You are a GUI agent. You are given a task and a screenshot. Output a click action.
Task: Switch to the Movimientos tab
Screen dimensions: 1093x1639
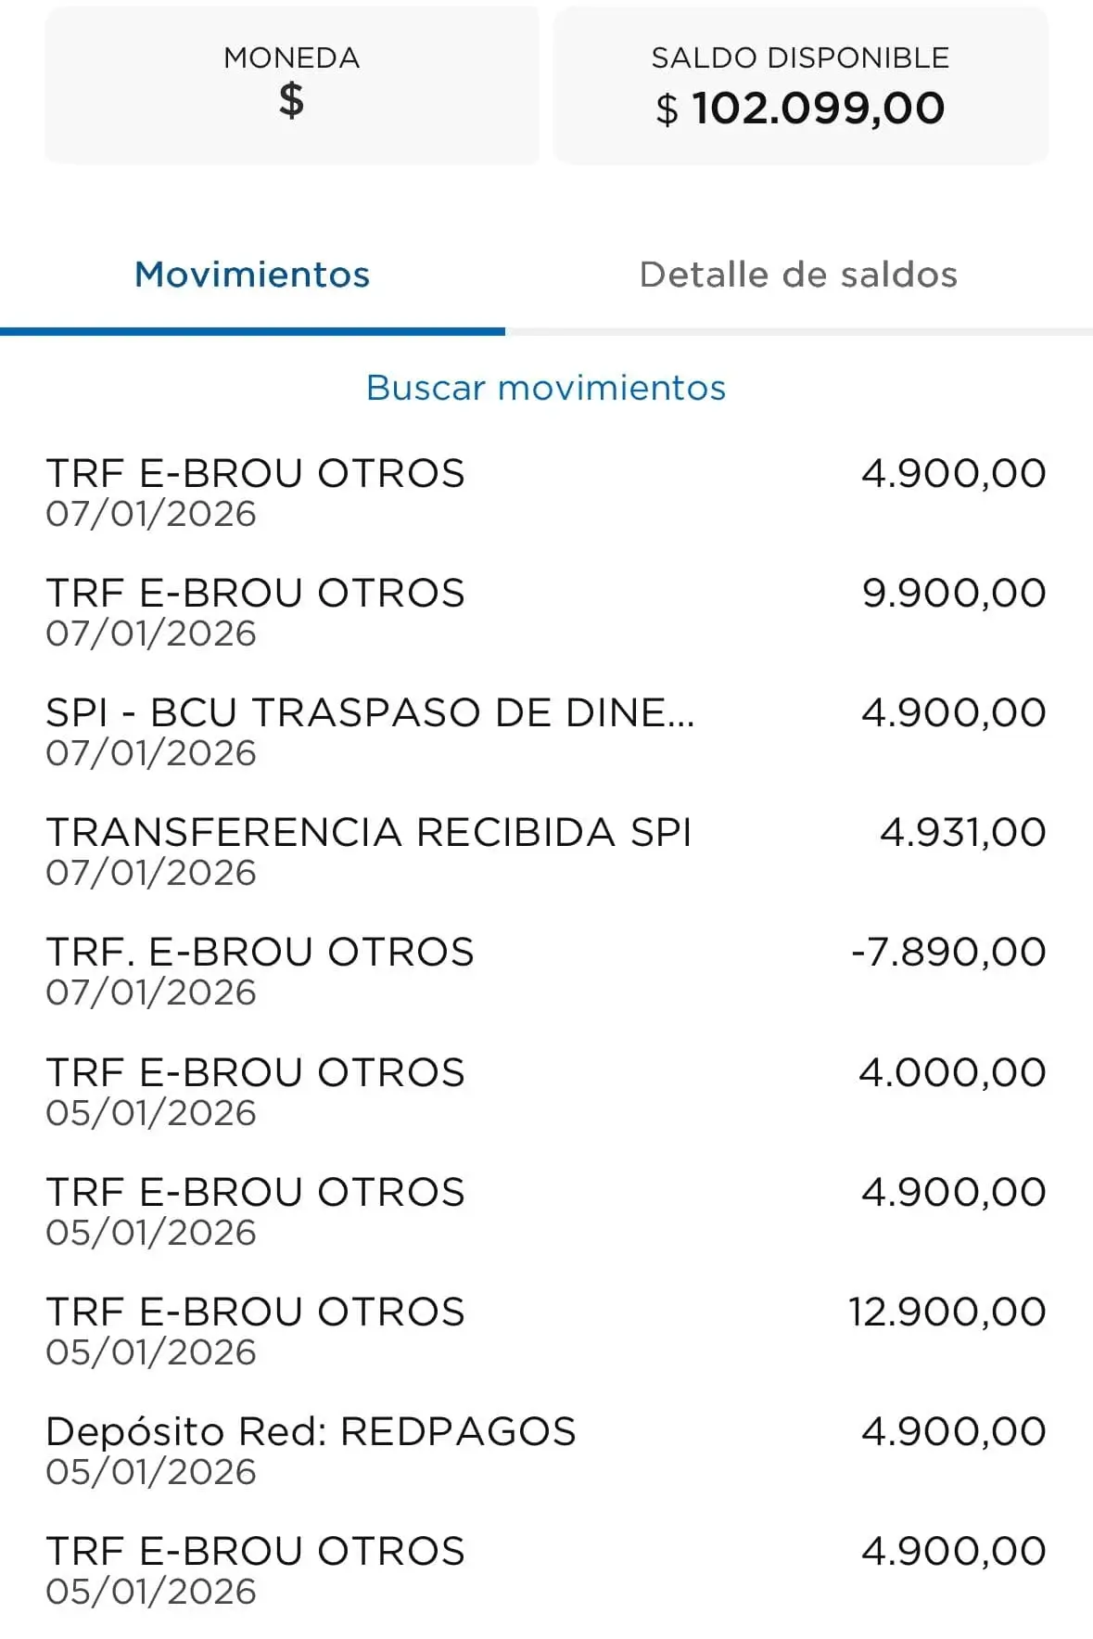[252, 275]
